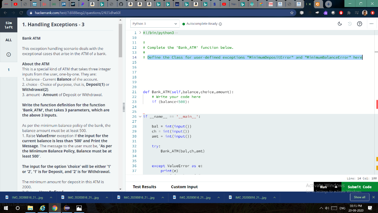Select the ALL questions item in sidebar
This screenshot has width=378, height=213.
point(8,40)
